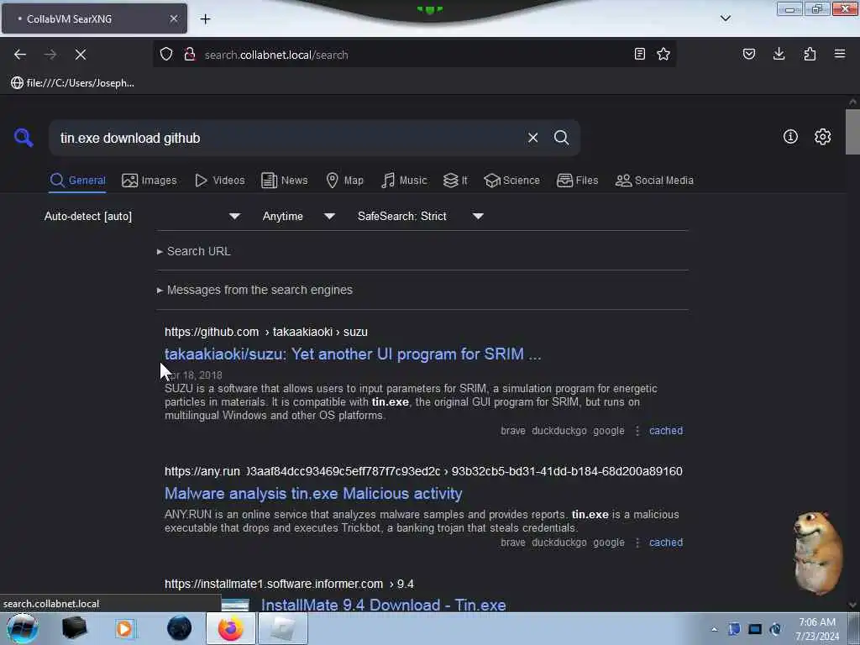Go back to the previous page
This screenshot has height=645, width=860.
click(20, 55)
